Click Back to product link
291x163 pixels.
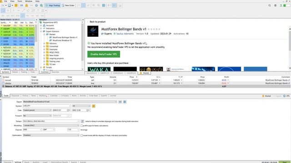[98, 22]
